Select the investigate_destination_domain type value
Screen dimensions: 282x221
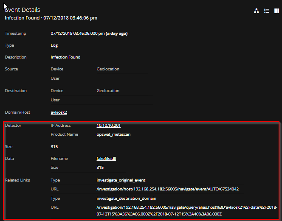(x=127, y=199)
